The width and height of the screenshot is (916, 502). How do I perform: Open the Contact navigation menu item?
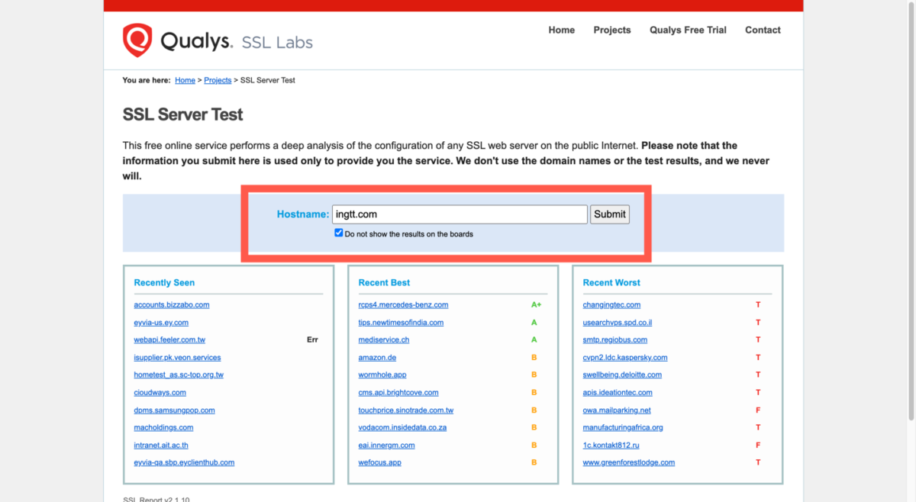[763, 31]
